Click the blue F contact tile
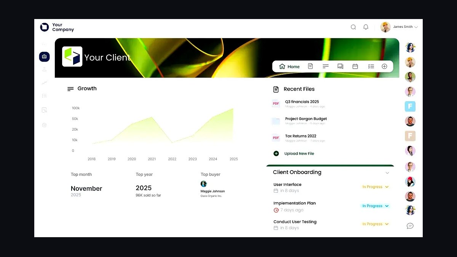 (410, 106)
